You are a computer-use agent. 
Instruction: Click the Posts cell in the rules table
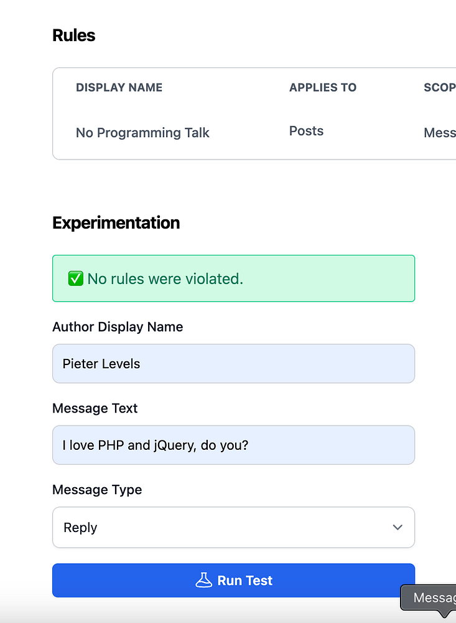(x=306, y=131)
